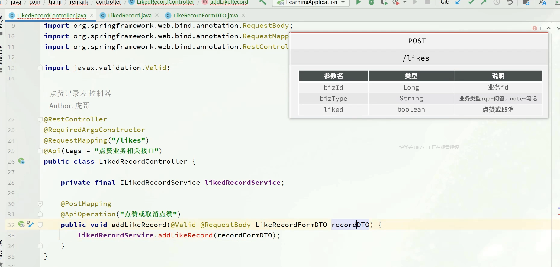The width and height of the screenshot is (560, 267).
Task: Click the red addLikeRecord call on line 33
Action: (185, 235)
